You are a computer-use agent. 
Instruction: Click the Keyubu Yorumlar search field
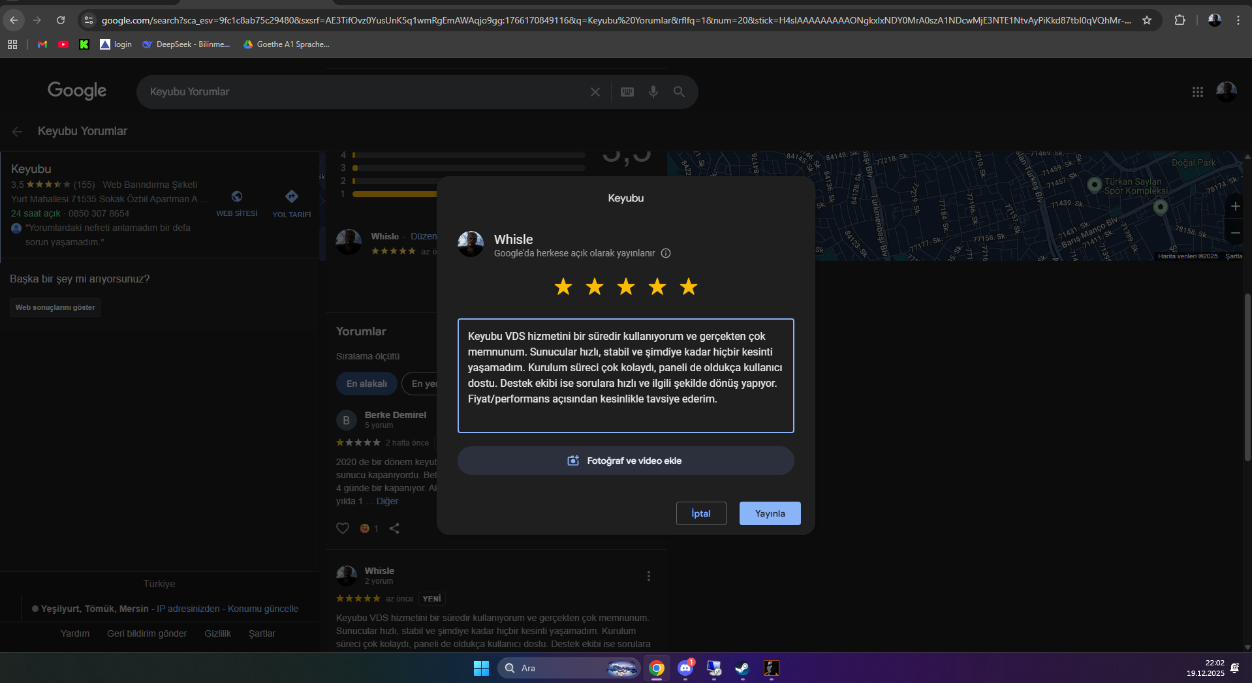(366, 92)
